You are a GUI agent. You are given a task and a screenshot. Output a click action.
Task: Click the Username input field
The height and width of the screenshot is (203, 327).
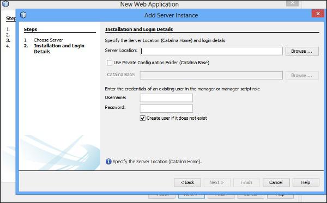166,97
